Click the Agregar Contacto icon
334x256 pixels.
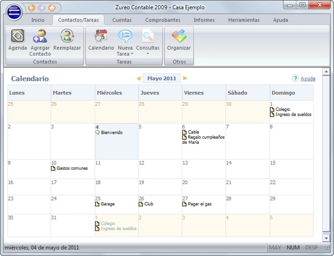click(x=40, y=36)
